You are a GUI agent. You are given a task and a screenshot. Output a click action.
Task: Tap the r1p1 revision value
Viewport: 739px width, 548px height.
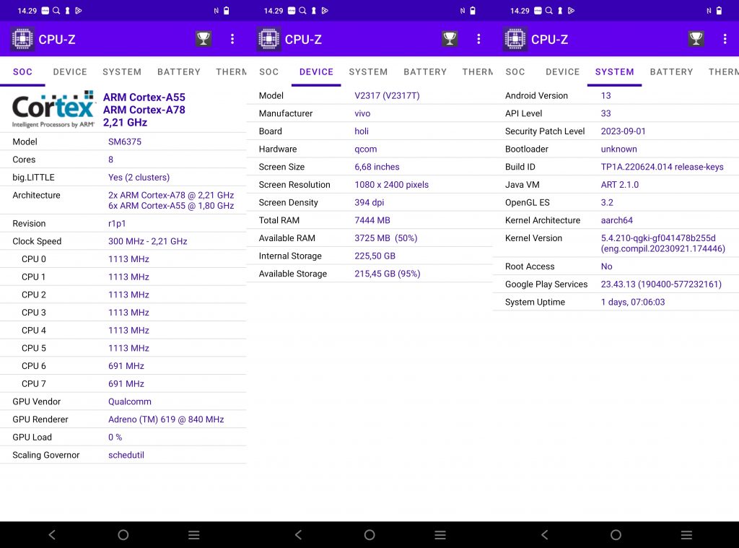pos(117,224)
